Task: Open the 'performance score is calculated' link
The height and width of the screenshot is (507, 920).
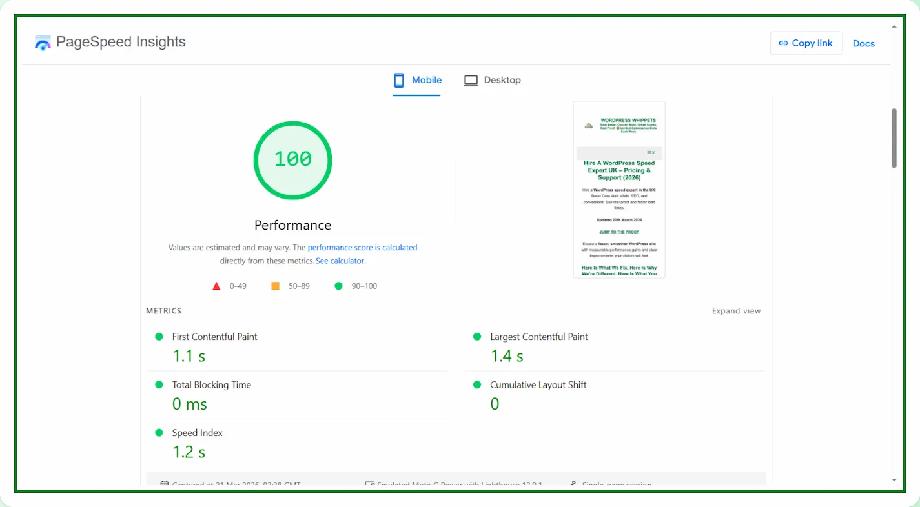Action: tap(362, 248)
